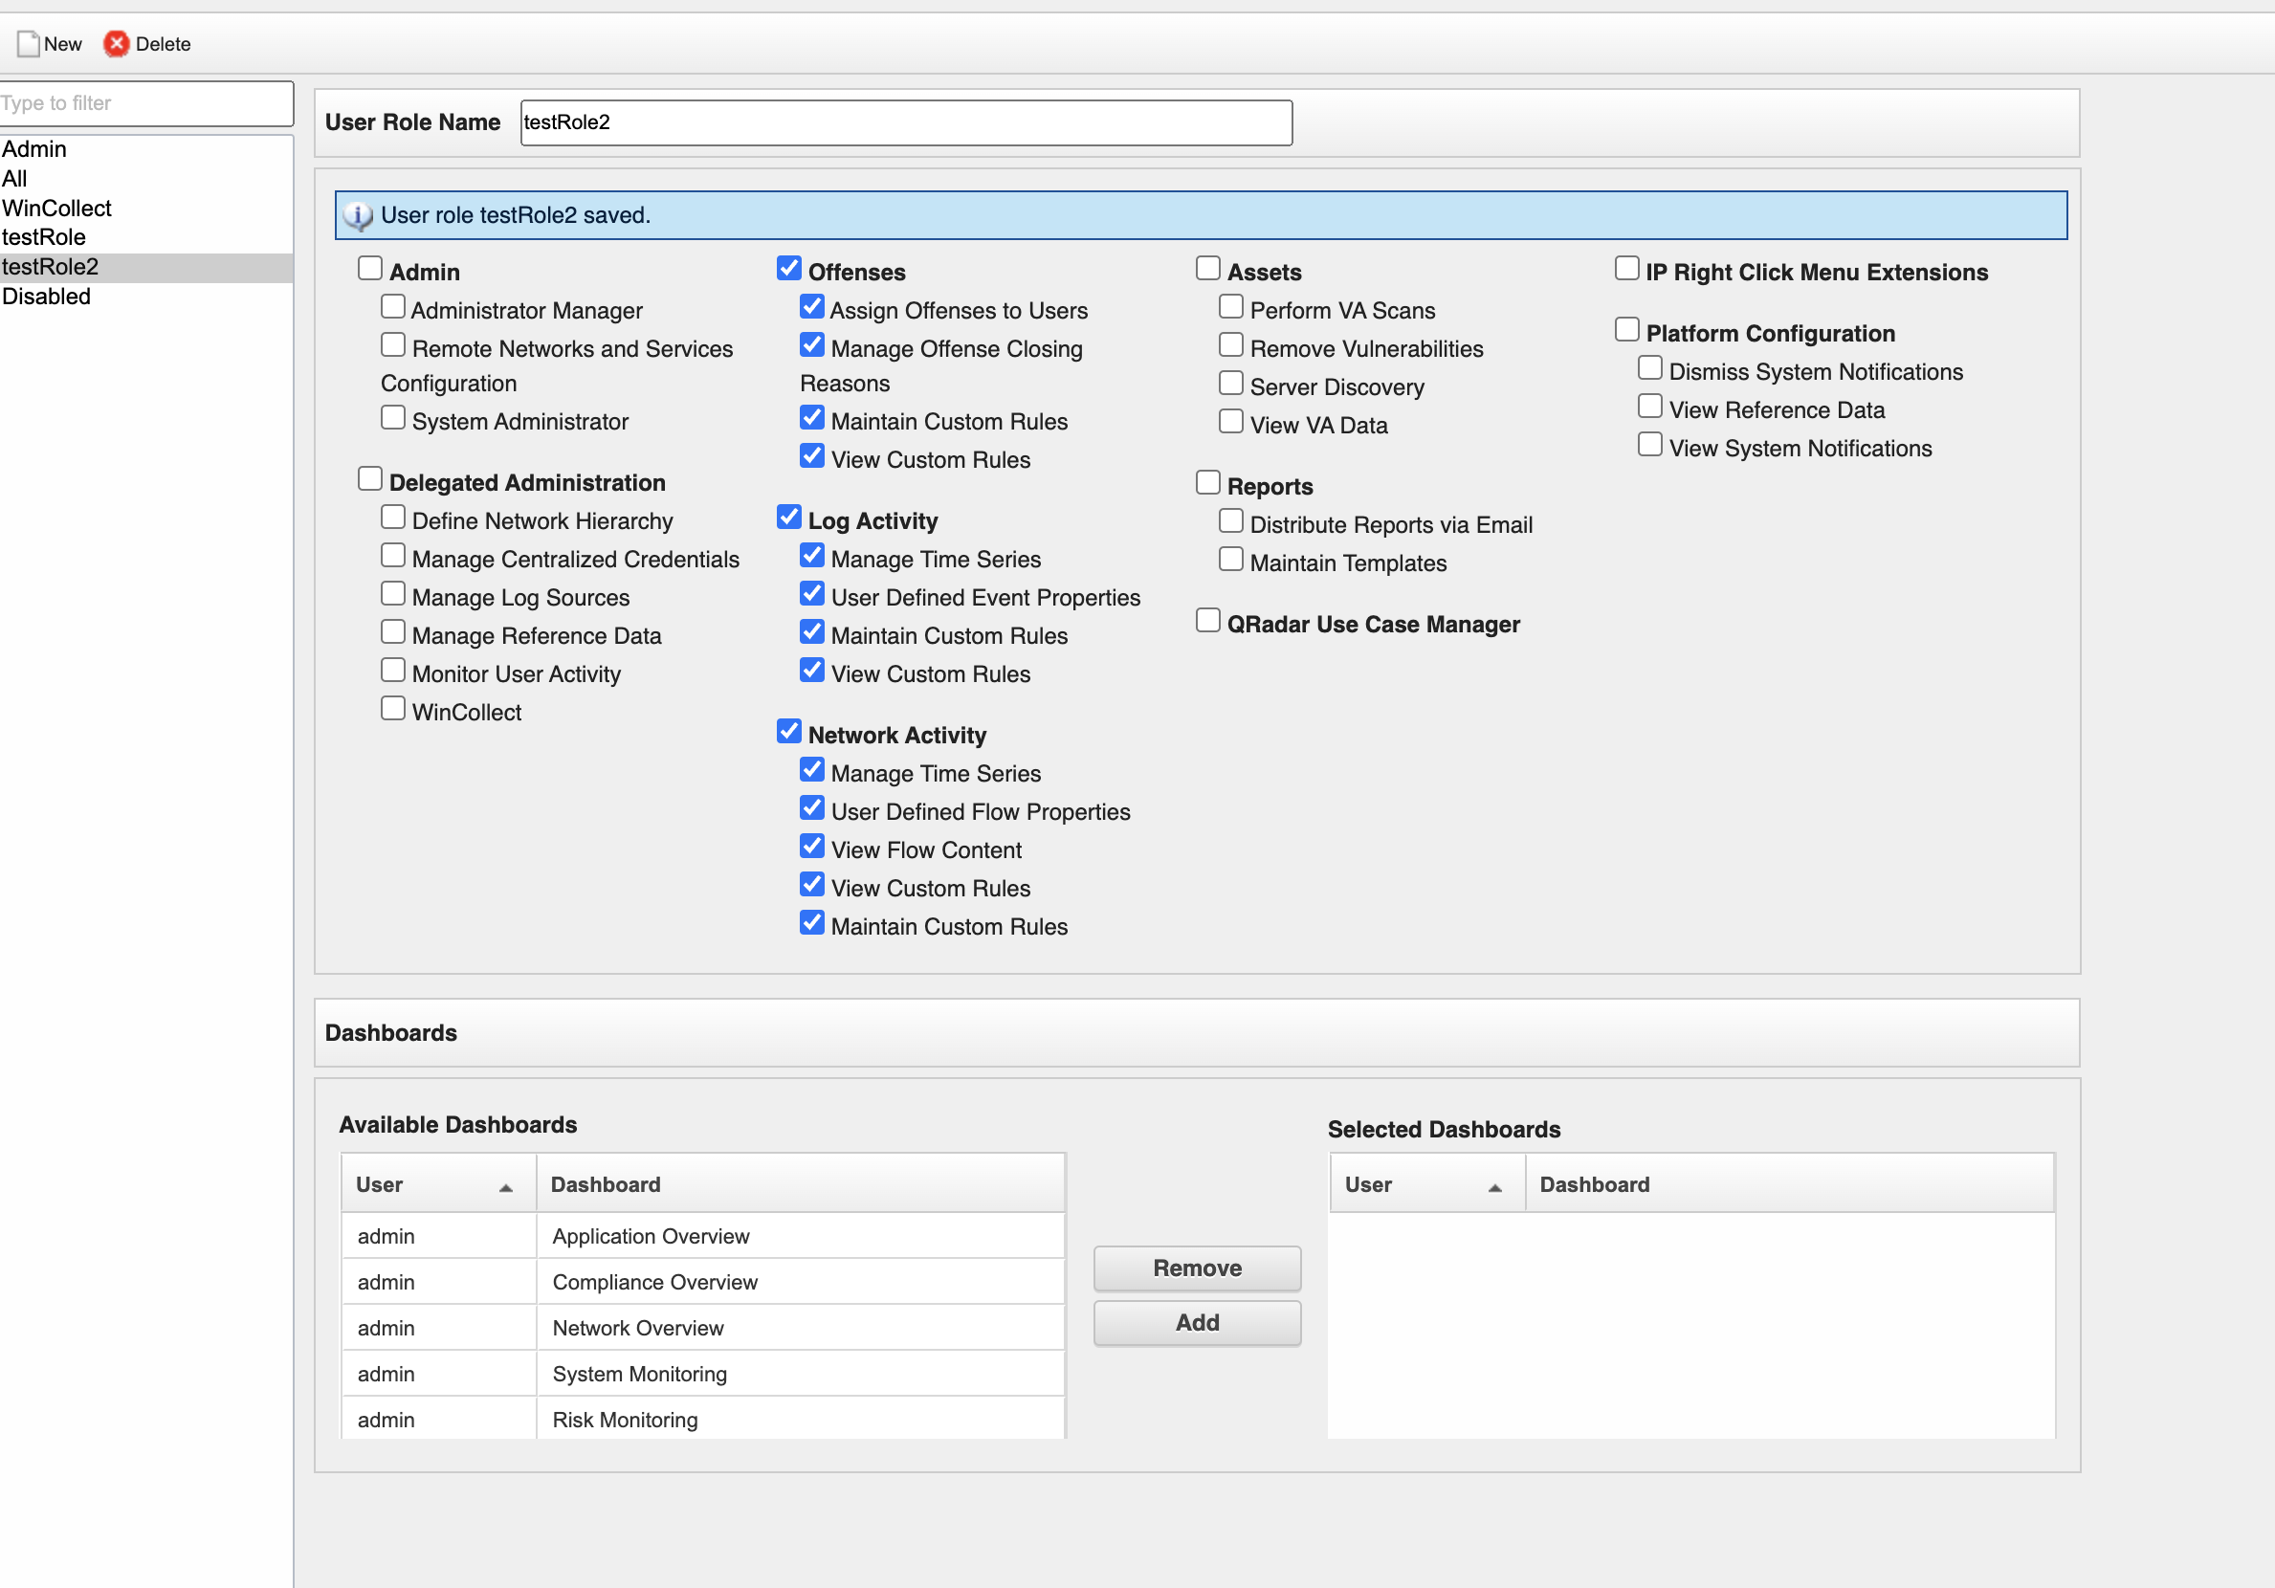Check Manage Log Sources

(392, 594)
